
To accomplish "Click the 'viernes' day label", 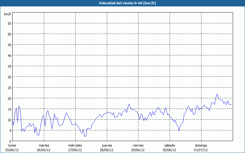I will pyautogui.click(x=138, y=145).
